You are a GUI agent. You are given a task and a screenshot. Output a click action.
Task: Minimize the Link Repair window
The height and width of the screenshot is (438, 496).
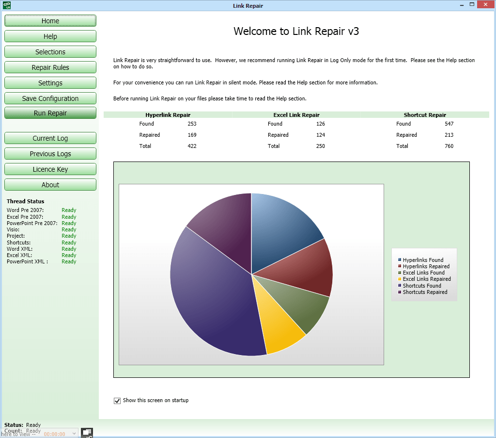click(462, 5)
